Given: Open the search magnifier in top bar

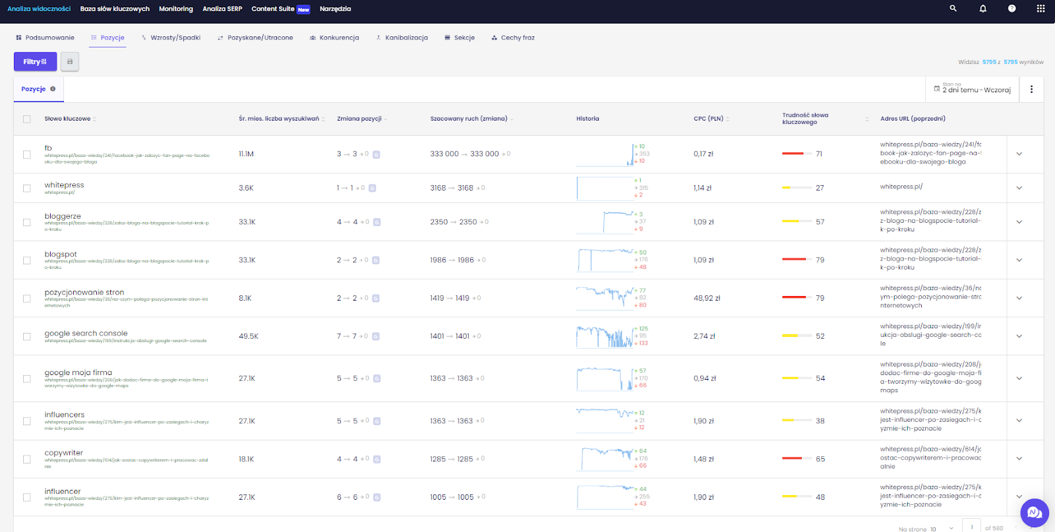Looking at the screenshot, I should tap(953, 9).
